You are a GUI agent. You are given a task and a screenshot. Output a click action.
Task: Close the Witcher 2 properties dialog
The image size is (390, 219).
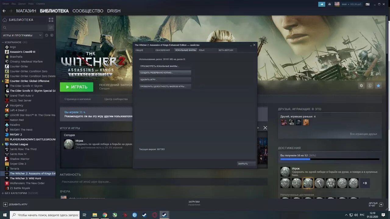(x=254, y=45)
